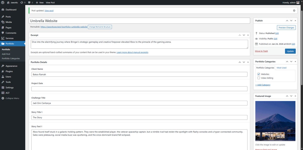Open the Portfolio sidebar menu
The image size is (303, 150).
click(x=13, y=44)
